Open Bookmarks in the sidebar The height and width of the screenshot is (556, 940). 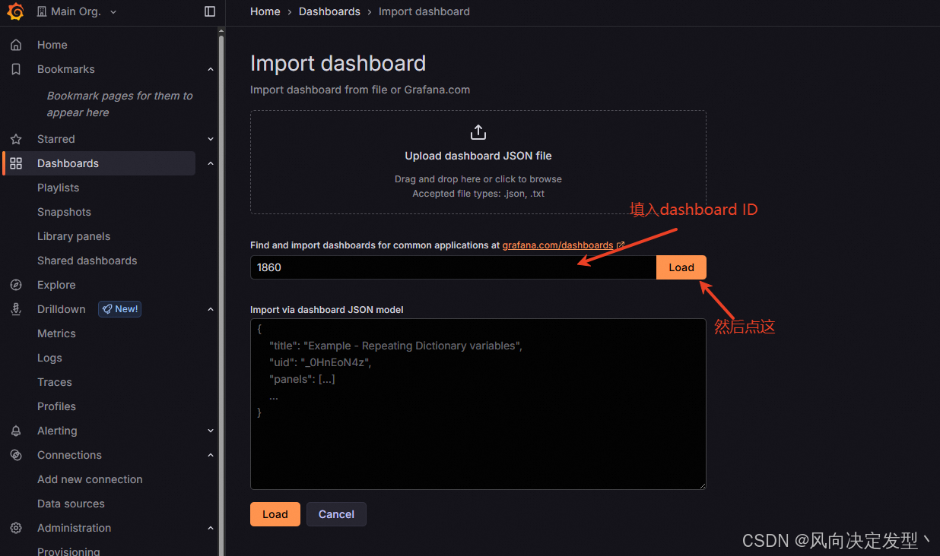pos(66,69)
